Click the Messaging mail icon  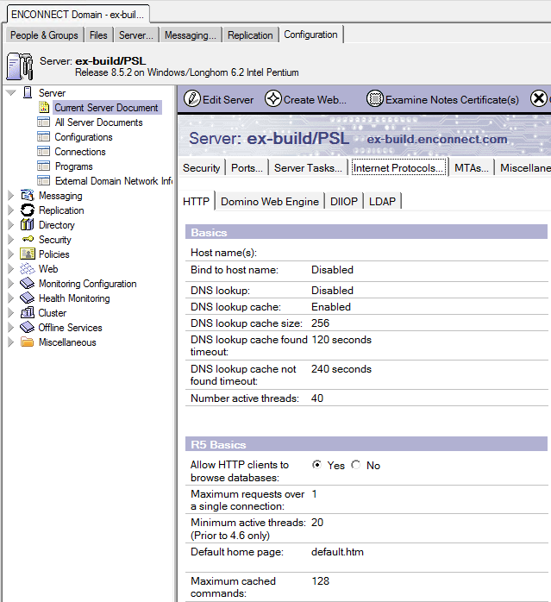[x=28, y=196]
